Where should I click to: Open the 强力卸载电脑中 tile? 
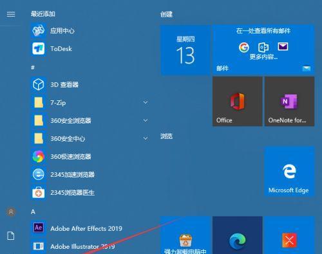tap(185, 235)
